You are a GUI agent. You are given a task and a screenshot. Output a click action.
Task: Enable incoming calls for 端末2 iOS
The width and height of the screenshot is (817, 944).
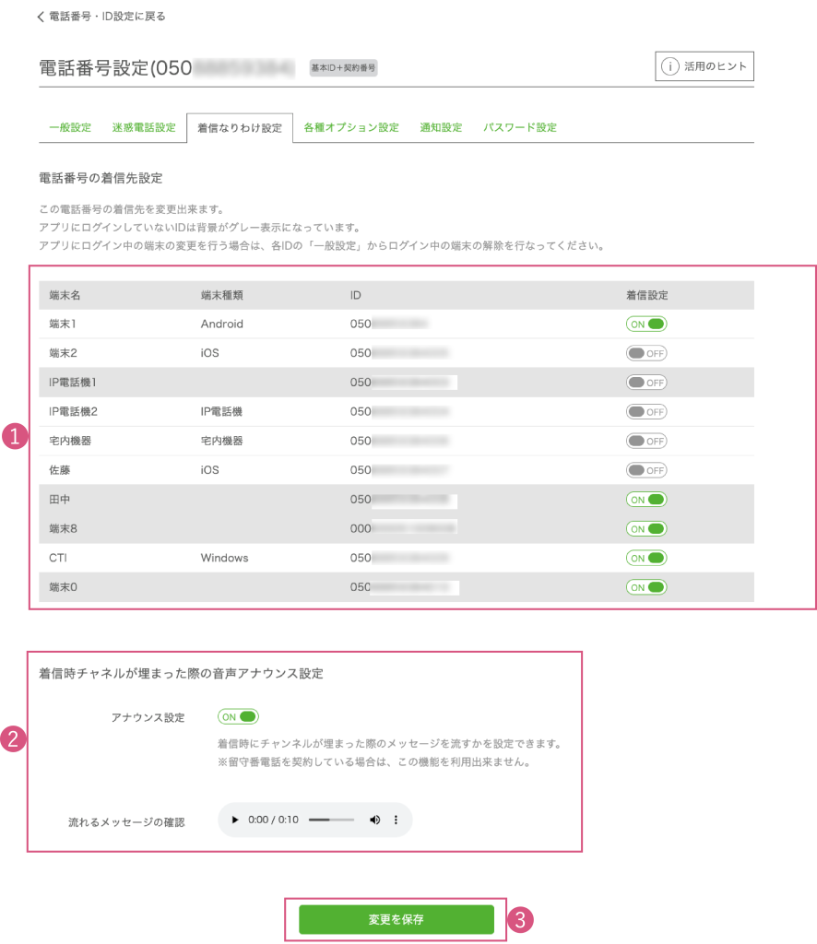(645, 353)
